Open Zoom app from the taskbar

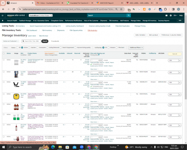[x=82, y=147]
